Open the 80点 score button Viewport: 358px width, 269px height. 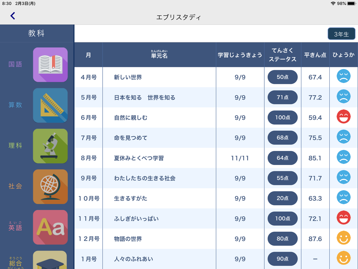coord(283,239)
